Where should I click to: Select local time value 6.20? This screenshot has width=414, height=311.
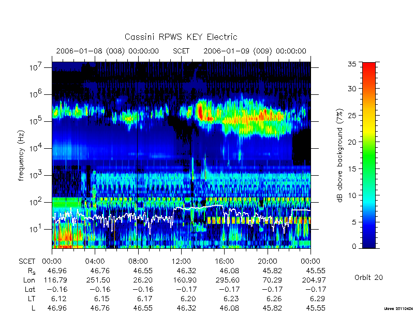click(188, 299)
